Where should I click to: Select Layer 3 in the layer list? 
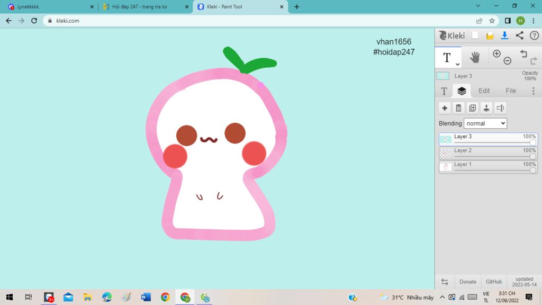[x=488, y=139]
